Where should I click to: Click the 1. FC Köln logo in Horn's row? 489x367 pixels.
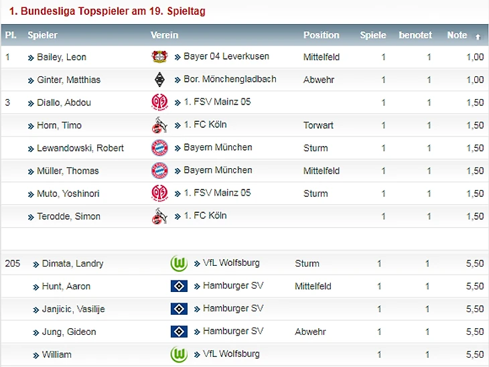coord(158,125)
